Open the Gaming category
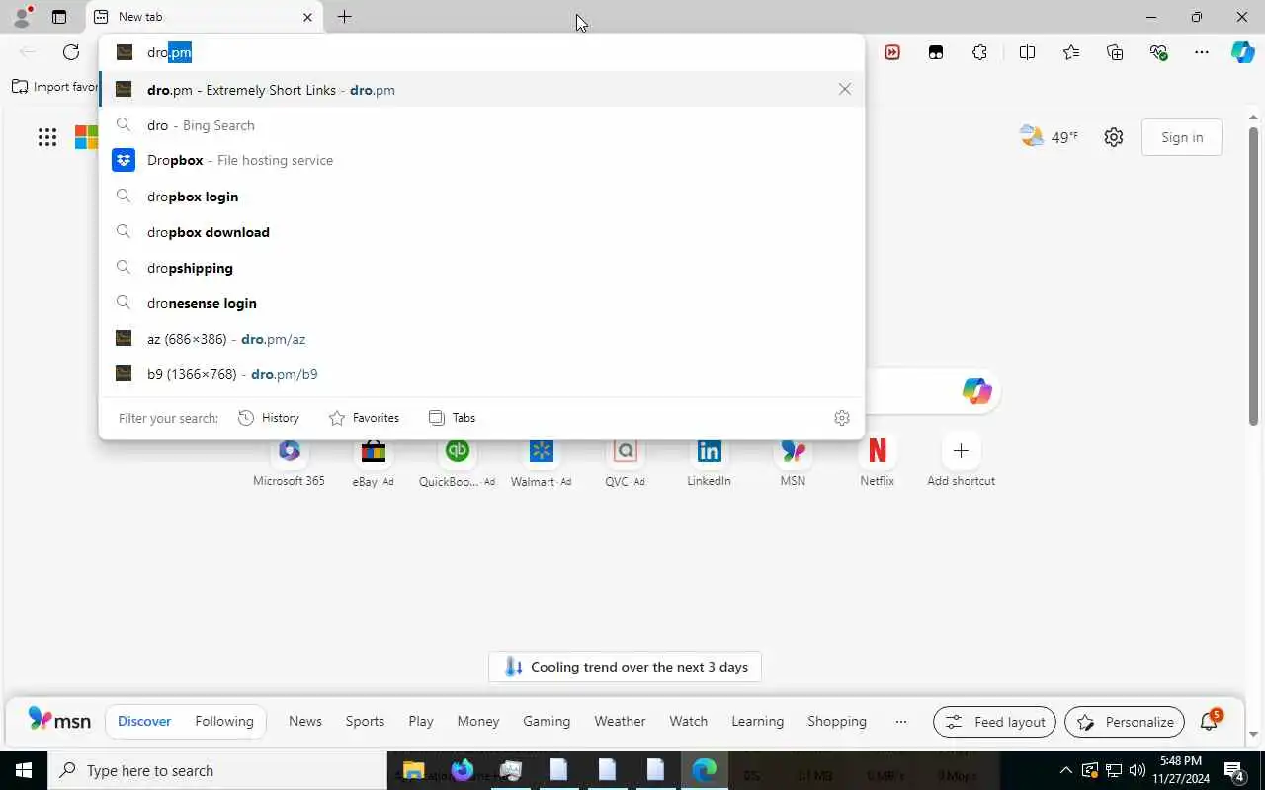This screenshot has width=1265, height=790. pyautogui.click(x=547, y=721)
